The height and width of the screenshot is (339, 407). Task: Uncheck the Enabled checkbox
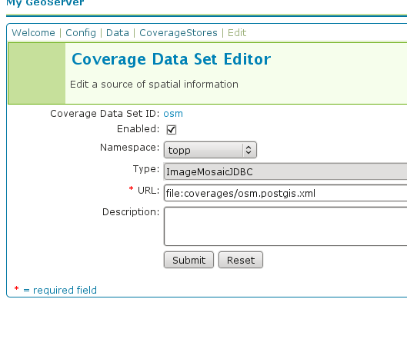[x=172, y=130]
